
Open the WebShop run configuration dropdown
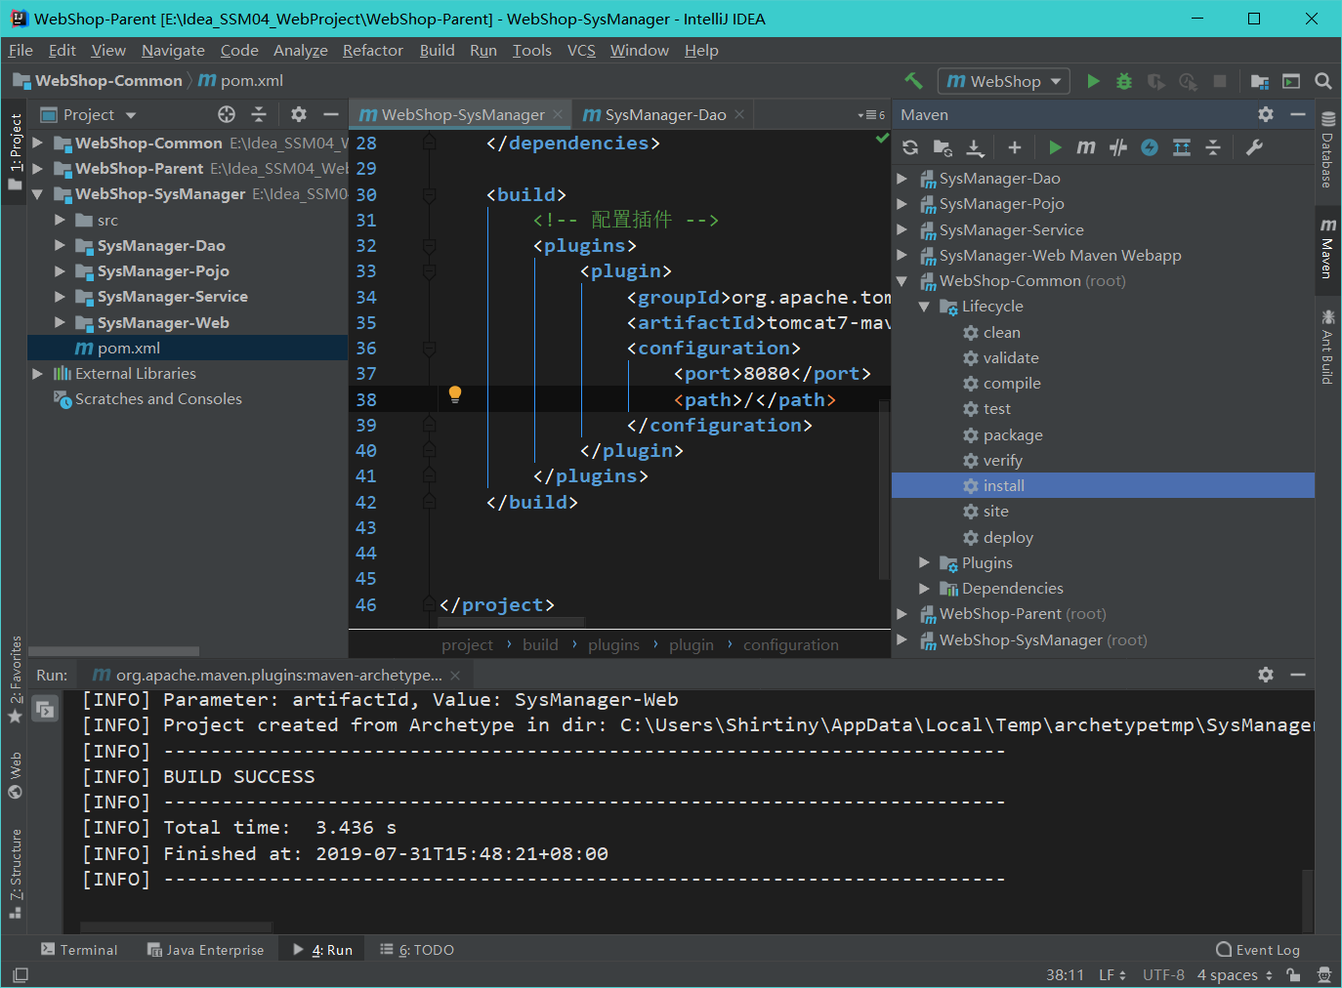[1004, 81]
